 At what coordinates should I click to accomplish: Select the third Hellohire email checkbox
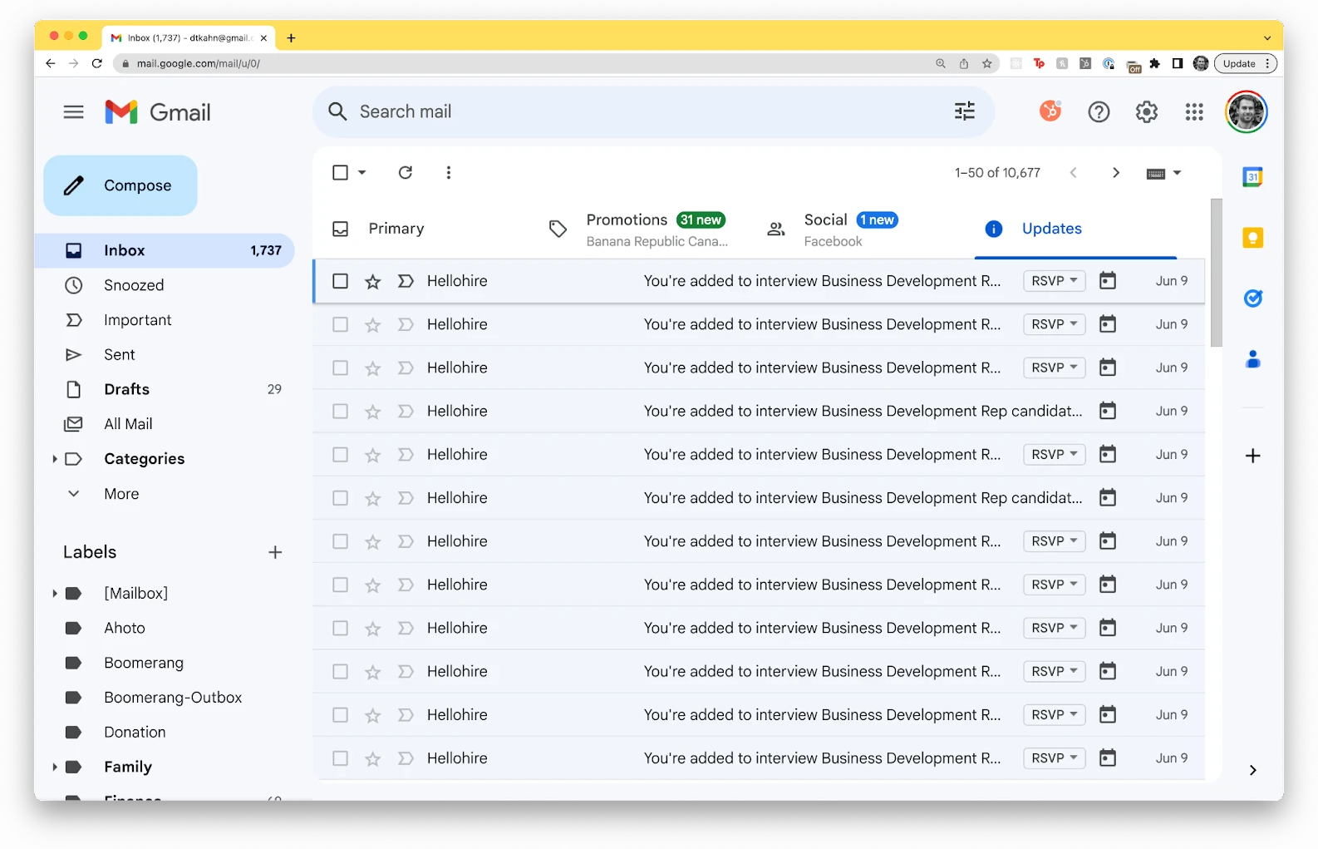tap(340, 368)
